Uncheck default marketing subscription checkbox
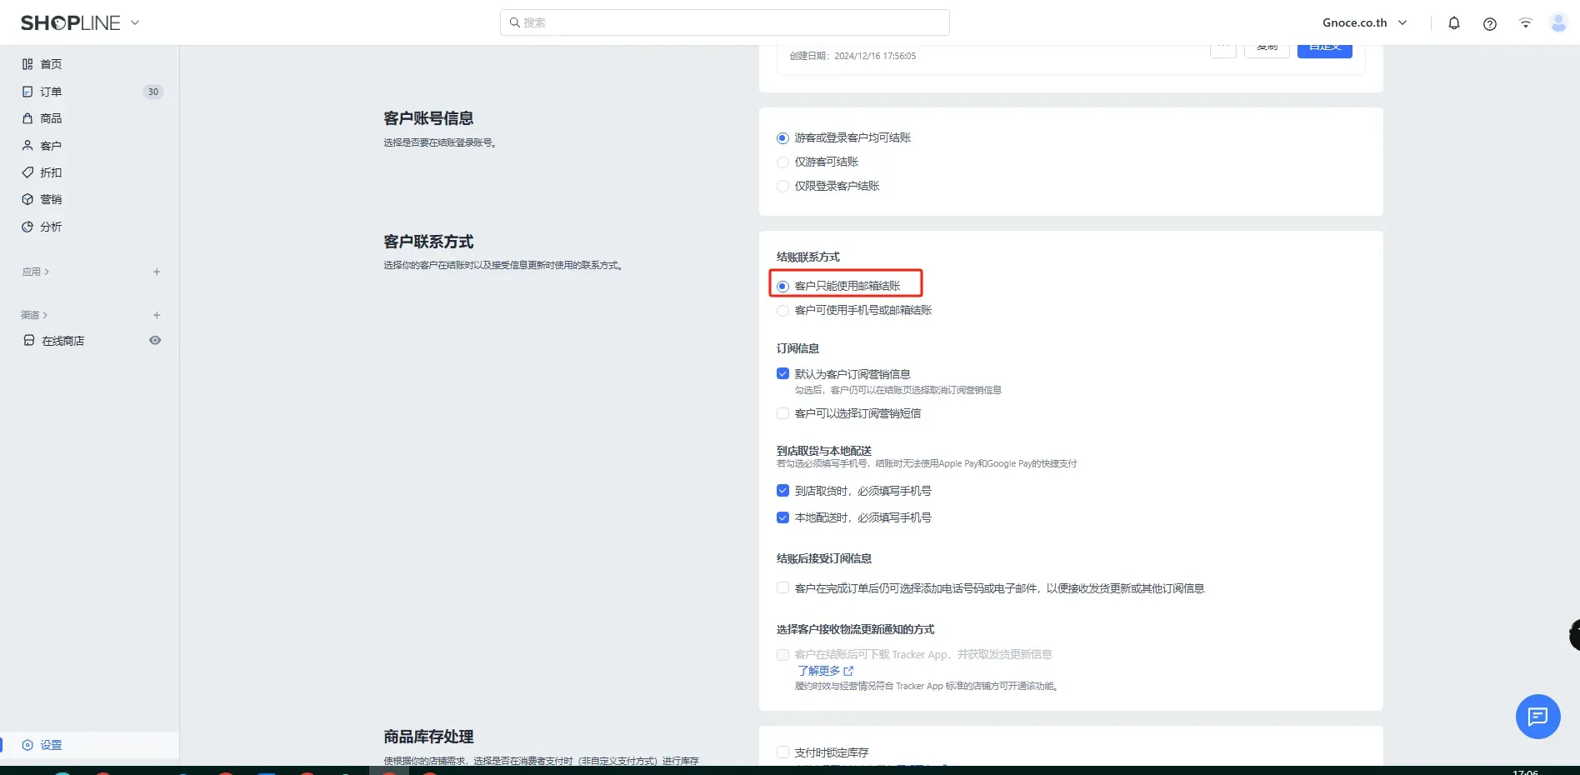This screenshot has width=1580, height=775. tap(782, 374)
